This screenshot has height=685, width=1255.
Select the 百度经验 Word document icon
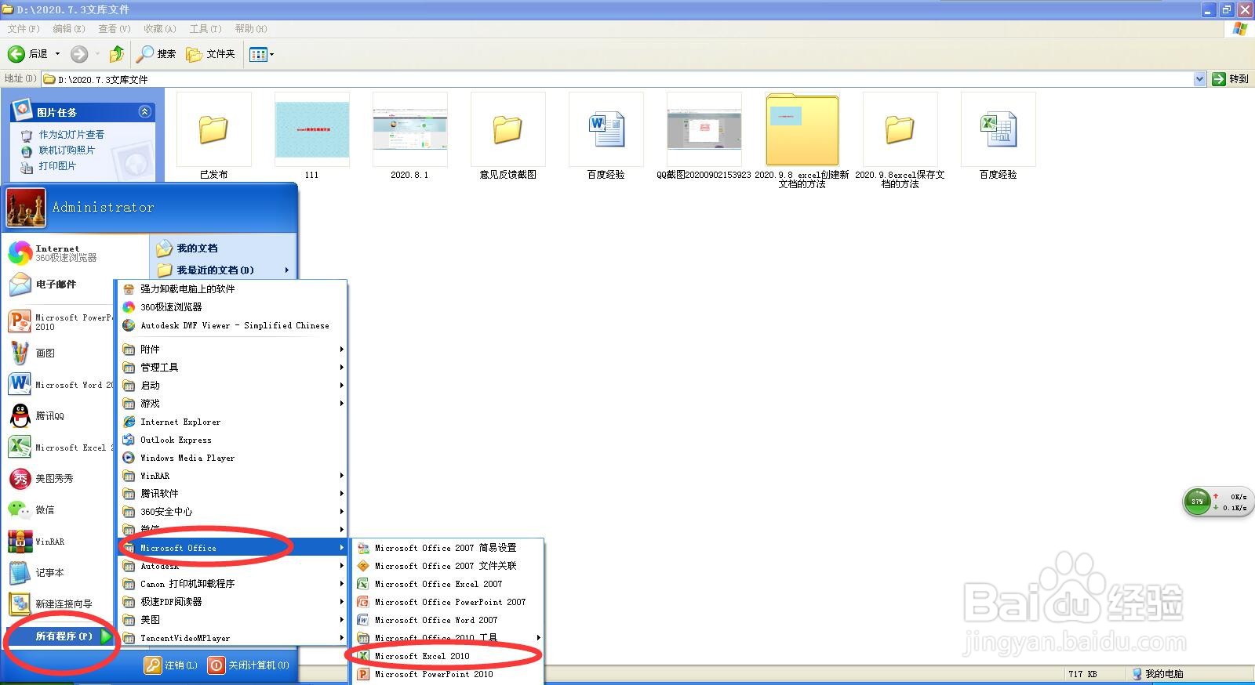(606, 136)
